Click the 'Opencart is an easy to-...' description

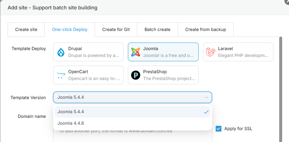94,79
